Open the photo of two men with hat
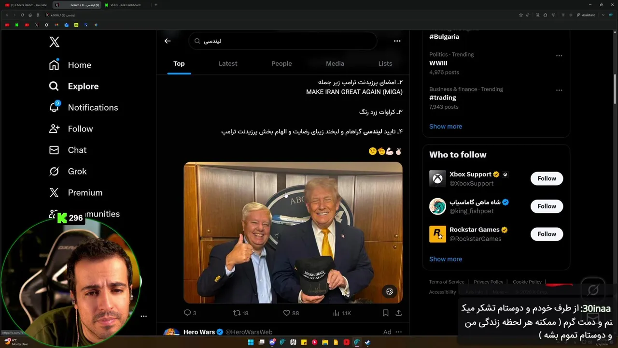Viewport: 618px width, 348px height. (x=293, y=232)
